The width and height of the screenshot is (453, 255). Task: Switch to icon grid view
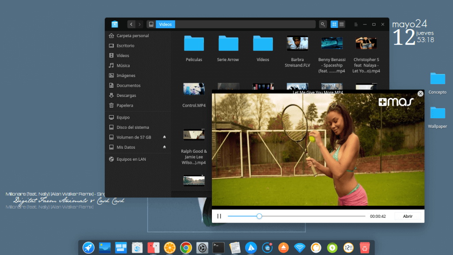coord(334,24)
